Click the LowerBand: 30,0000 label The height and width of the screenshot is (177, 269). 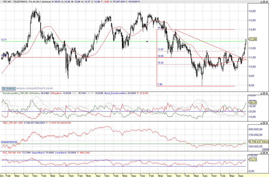(65, 153)
